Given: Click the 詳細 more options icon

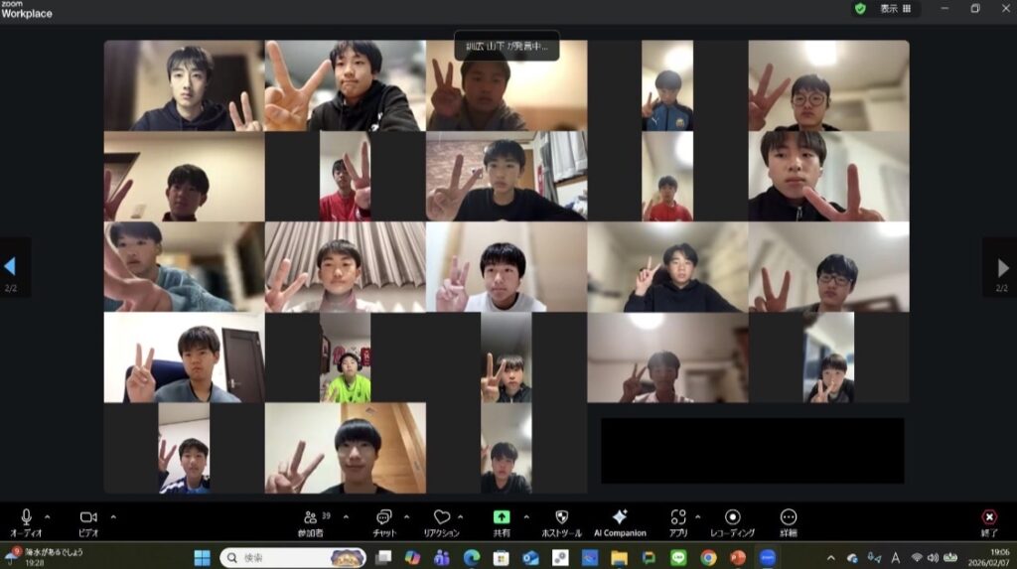Looking at the screenshot, I should pyautogui.click(x=789, y=518).
